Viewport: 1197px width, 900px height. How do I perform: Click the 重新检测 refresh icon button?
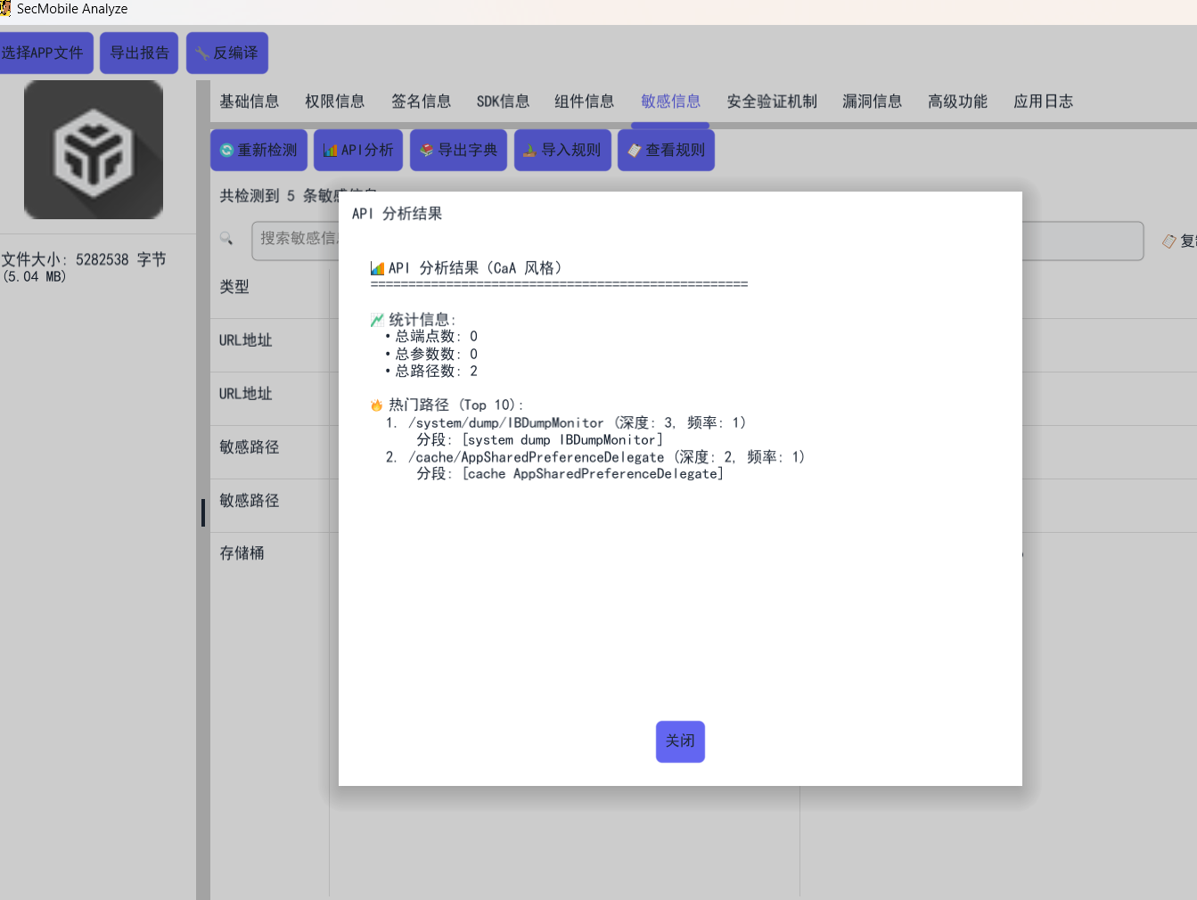258,150
